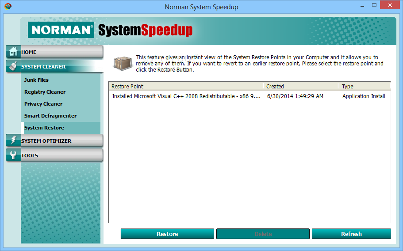Click the Tools wrench icon
Screen dimensions: 403x251
[13, 155]
